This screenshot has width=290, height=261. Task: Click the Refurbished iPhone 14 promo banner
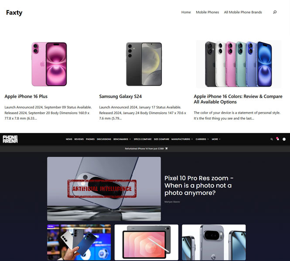[146, 149]
